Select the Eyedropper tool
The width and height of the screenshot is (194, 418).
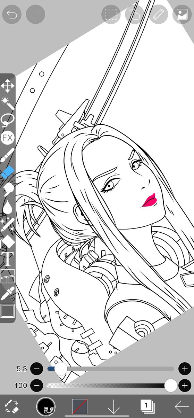(7, 293)
